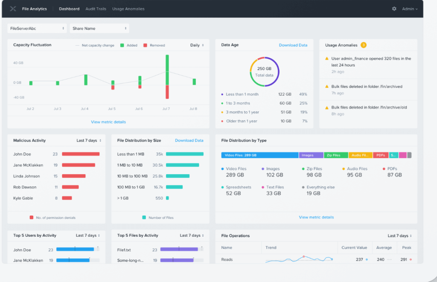Screen dimensions: 437x282
Task: Open Top 5 Files Last 7 days dropdown
Action: click(192, 235)
